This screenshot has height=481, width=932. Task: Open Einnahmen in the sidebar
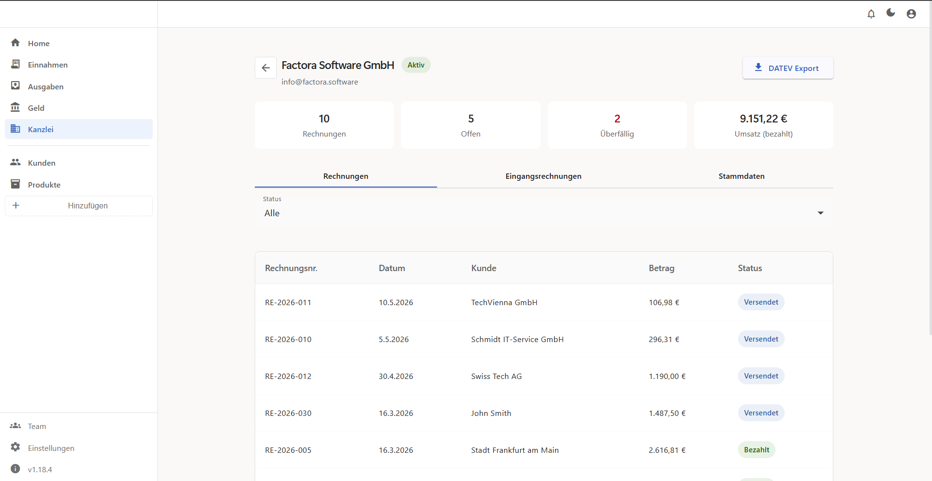point(79,65)
